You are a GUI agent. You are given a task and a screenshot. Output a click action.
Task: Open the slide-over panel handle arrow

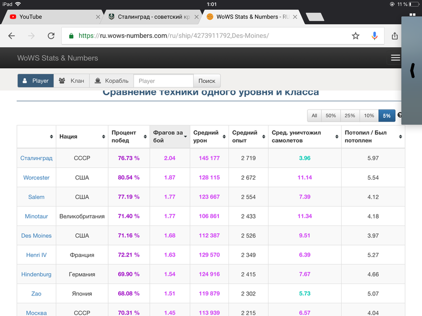[x=412, y=70]
